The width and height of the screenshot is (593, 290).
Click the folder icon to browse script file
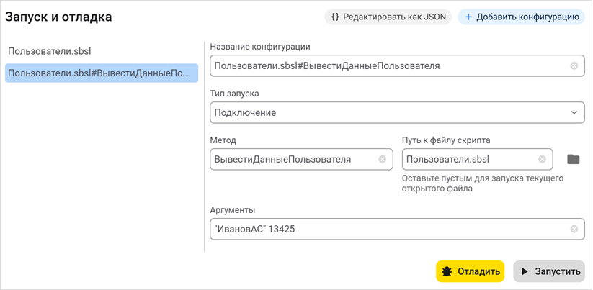[x=573, y=159]
